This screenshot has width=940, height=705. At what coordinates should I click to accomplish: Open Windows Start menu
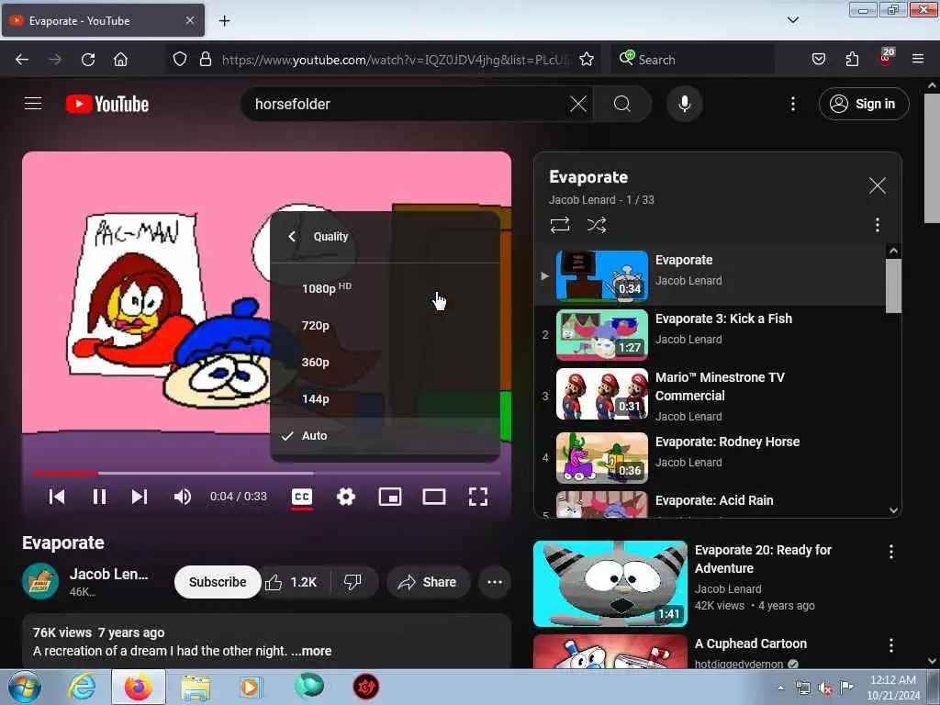coord(25,687)
